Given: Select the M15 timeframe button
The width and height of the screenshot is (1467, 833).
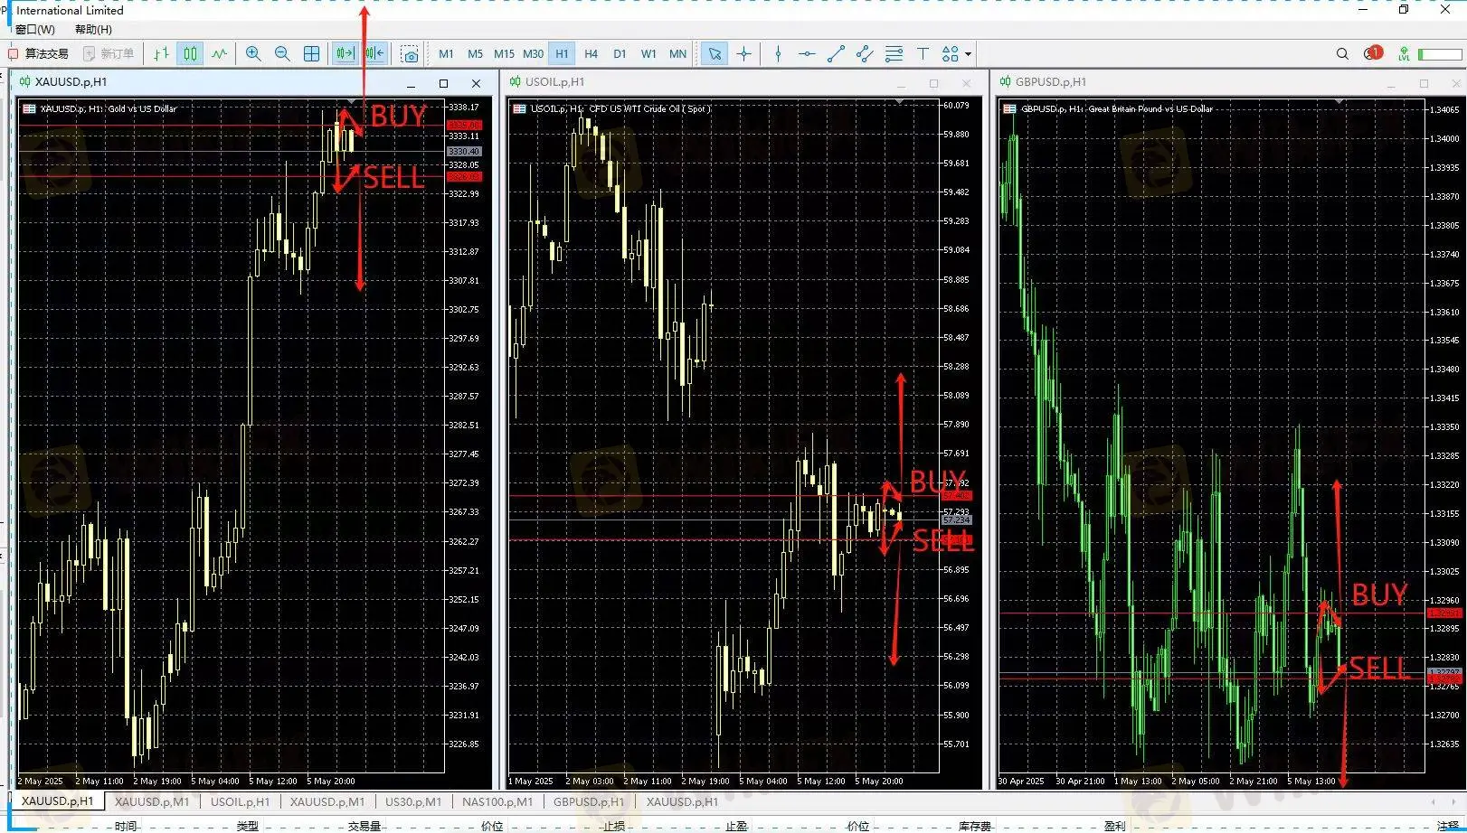Looking at the screenshot, I should (x=504, y=54).
